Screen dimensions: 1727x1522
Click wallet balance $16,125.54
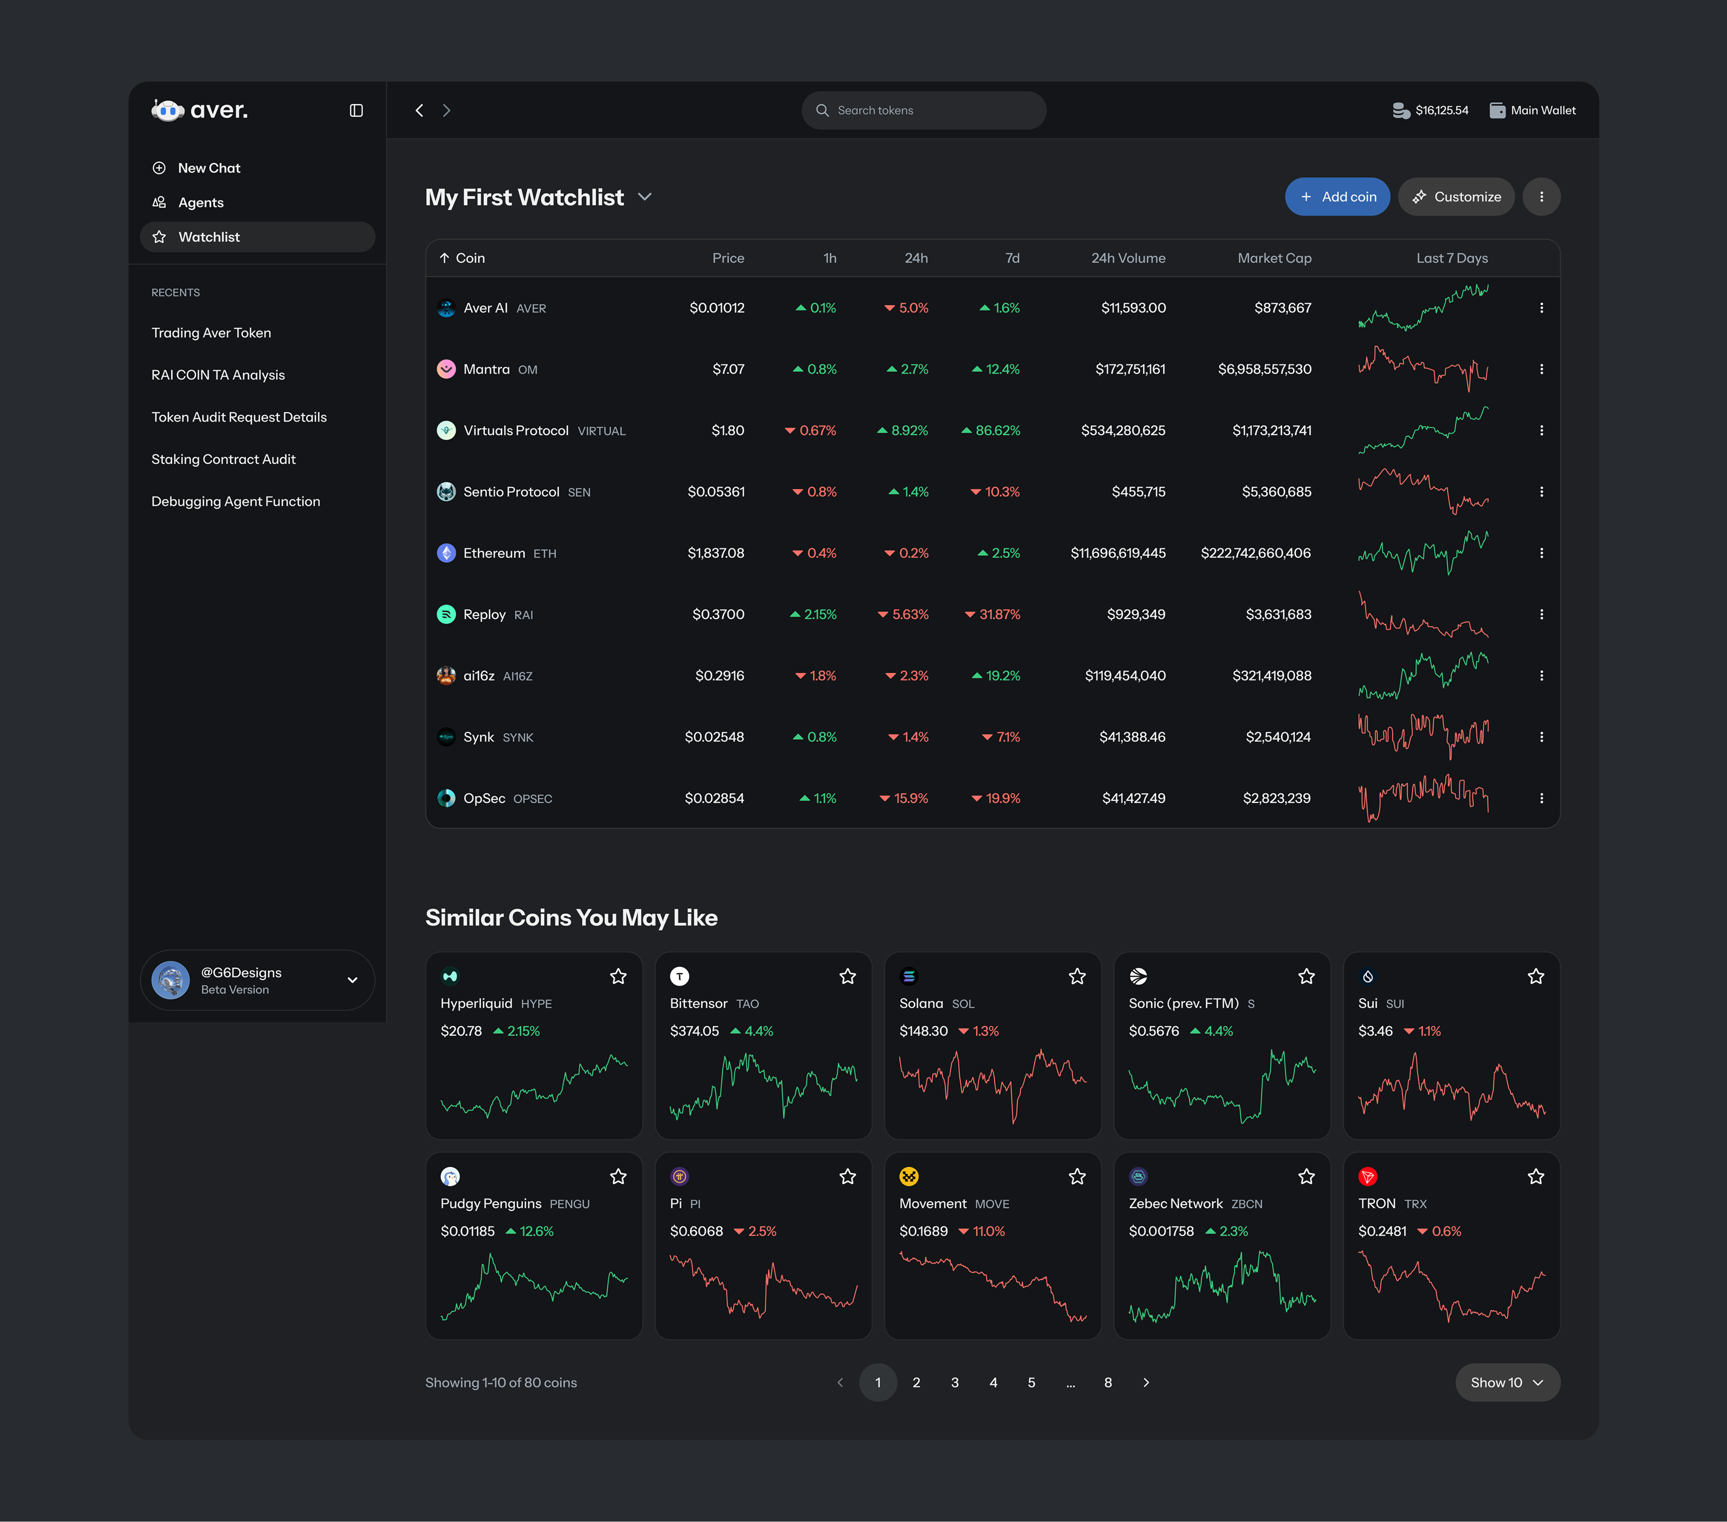tap(1442, 111)
